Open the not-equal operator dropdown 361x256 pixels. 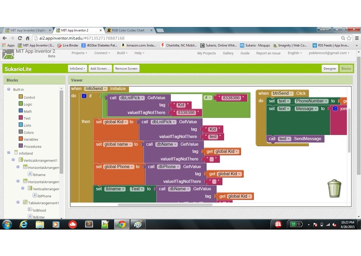pyautogui.click(x=208, y=98)
